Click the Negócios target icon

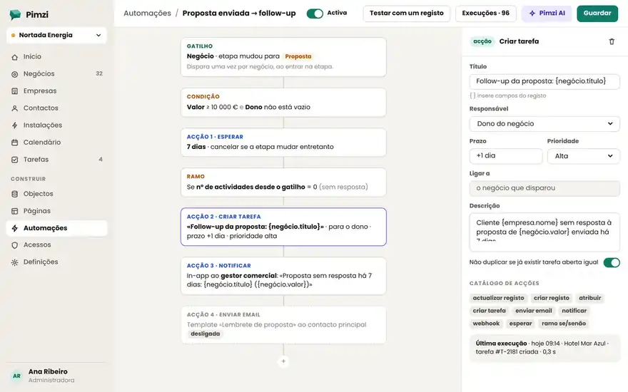coord(15,74)
